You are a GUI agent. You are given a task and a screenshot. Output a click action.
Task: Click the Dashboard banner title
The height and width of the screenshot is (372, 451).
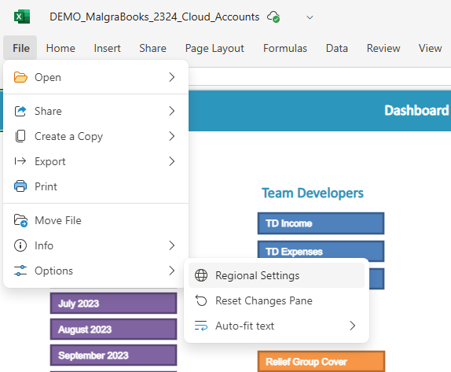(416, 111)
